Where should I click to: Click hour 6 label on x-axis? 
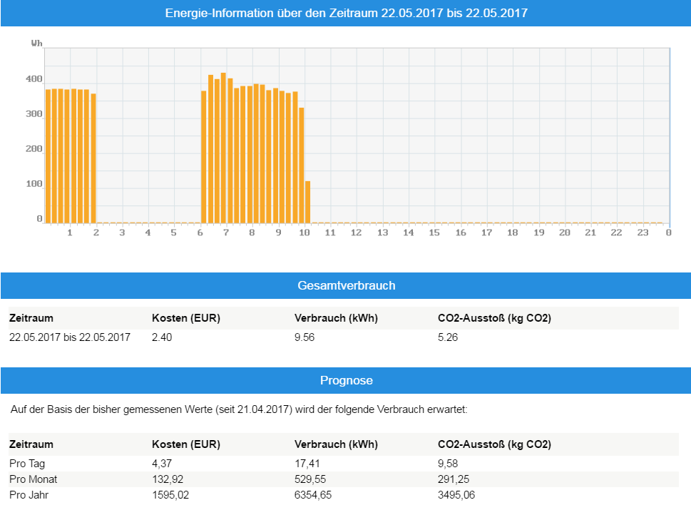(x=200, y=233)
